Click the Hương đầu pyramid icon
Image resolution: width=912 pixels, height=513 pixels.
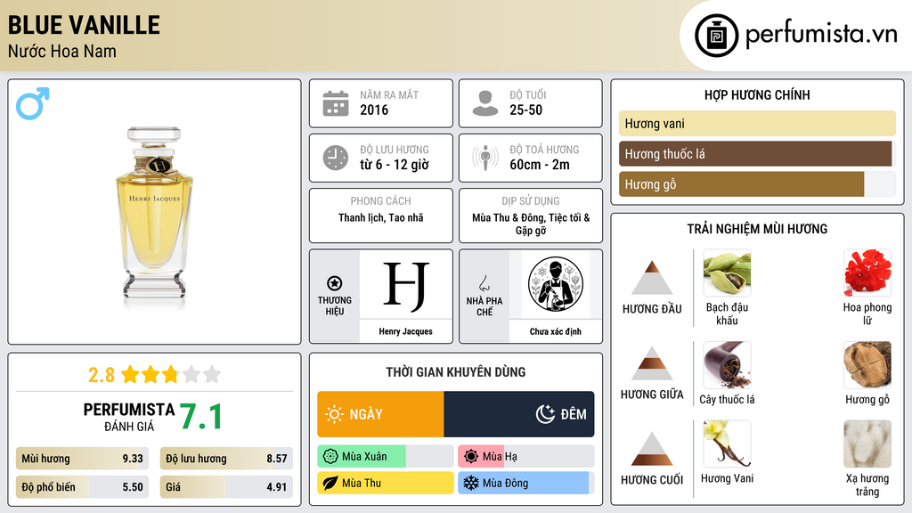652,278
